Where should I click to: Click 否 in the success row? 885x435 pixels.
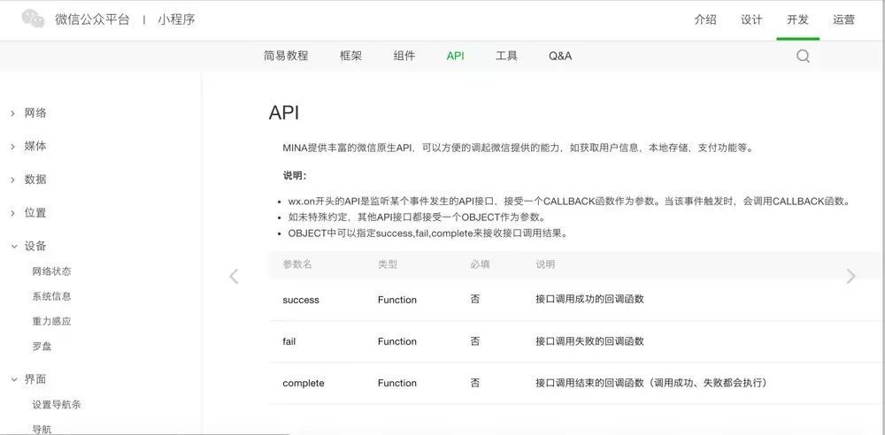coord(475,300)
